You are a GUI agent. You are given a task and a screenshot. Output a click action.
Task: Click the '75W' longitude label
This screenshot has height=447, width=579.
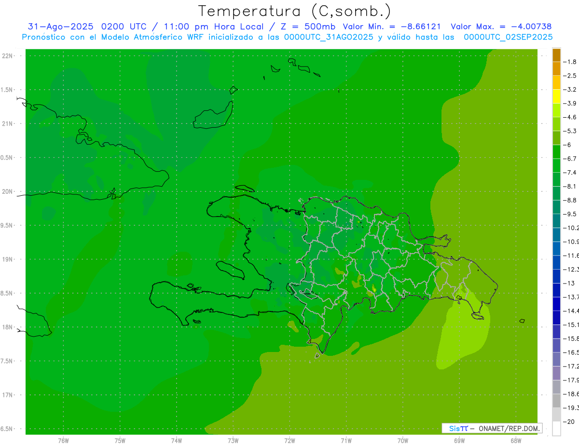point(120,441)
